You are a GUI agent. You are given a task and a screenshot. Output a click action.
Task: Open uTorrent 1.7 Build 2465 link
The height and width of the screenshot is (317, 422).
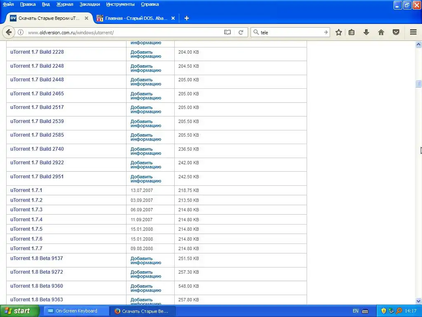click(37, 94)
